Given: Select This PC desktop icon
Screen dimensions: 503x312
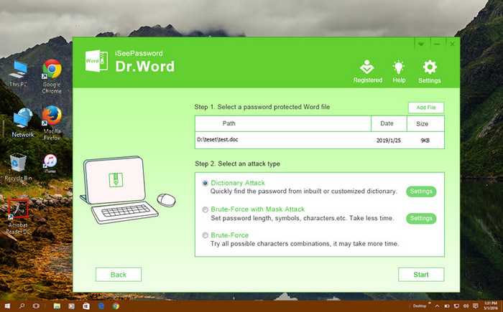Looking at the screenshot, I should (x=18, y=75).
